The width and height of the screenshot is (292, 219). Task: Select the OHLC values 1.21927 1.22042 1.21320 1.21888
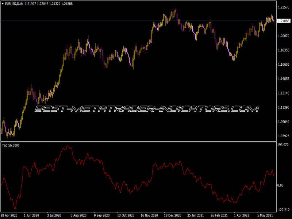pyautogui.click(x=49, y=4)
